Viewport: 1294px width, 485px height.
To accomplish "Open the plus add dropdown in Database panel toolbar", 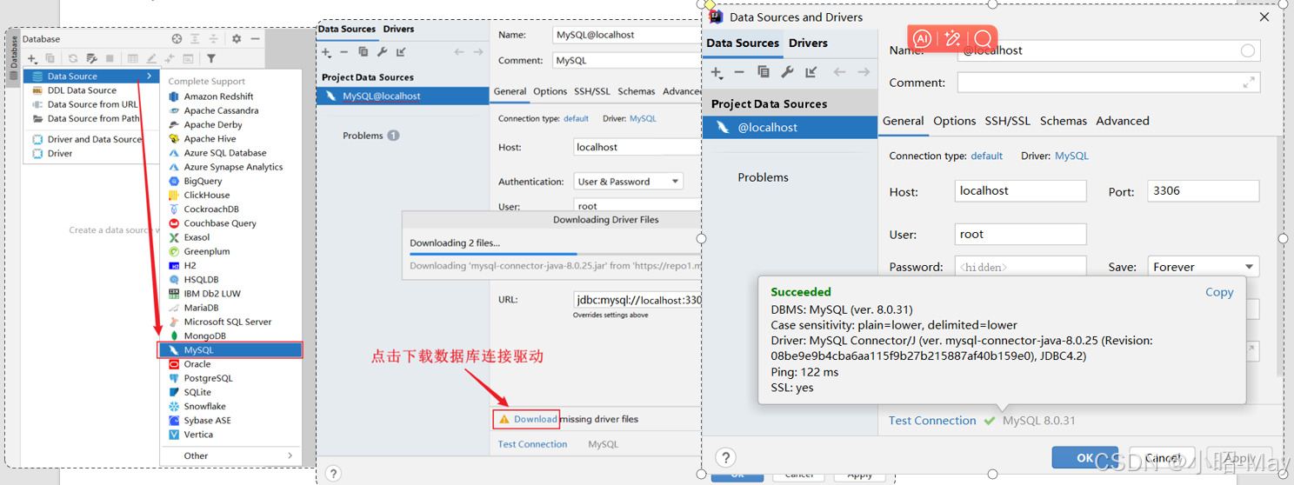I will pos(32,58).
